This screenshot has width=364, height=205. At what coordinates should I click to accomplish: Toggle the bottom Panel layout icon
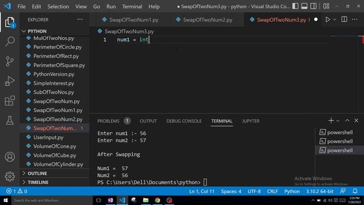coord(304,6)
